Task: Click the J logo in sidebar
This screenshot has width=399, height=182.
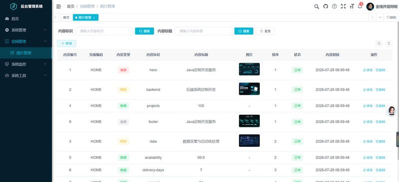Action: 13,6
